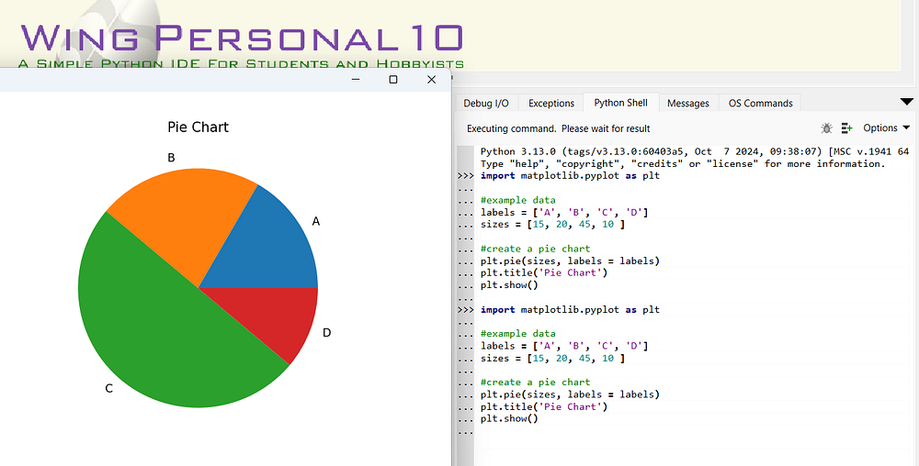
Task: Click first 'import matplotlib.pyplot as plt' line
Action: coord(570,175)
